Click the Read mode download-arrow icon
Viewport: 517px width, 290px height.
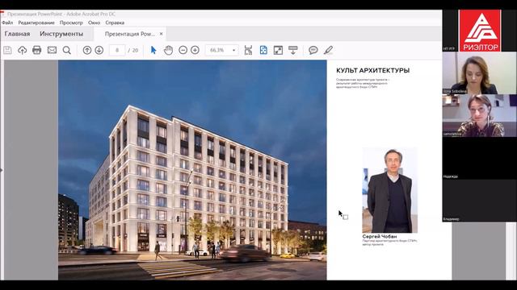(293, 50)
